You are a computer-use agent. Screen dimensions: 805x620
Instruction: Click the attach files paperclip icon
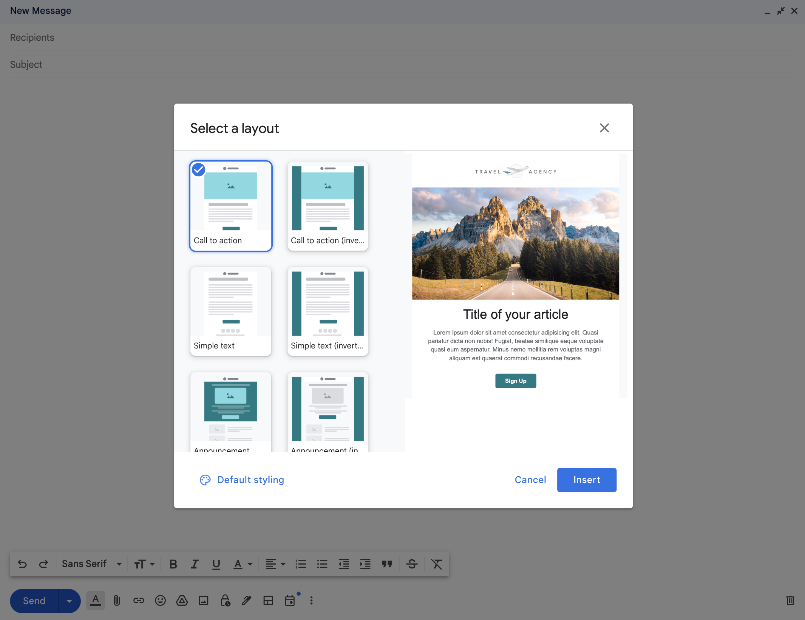click(117, 600)
